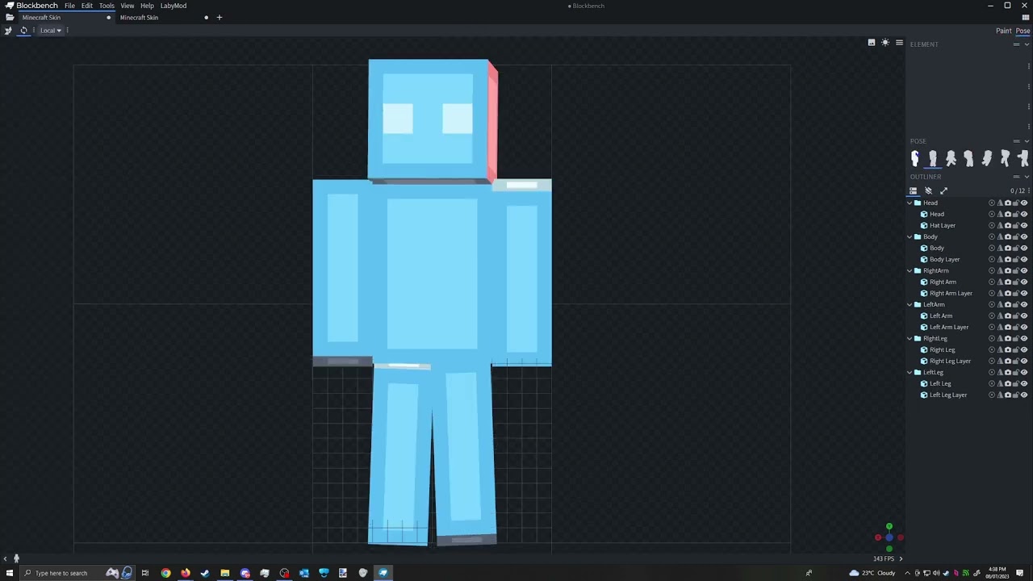This screenshot has height=581, width=1033.
Task: Click the 143 FPS status indicator
Action: pos(884,558)
